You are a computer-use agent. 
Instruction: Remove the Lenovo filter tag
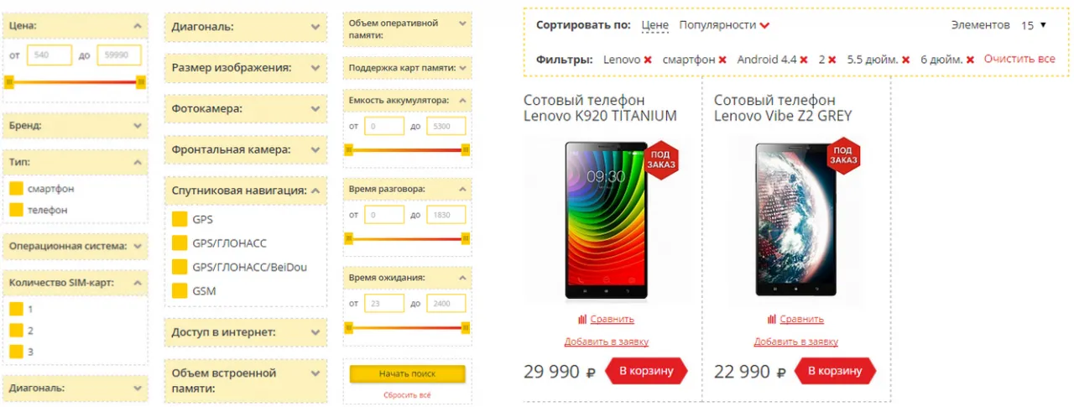[648, 60]
